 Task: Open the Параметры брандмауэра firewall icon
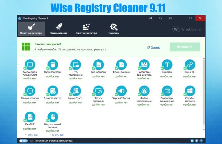click(x=144, y=65)
